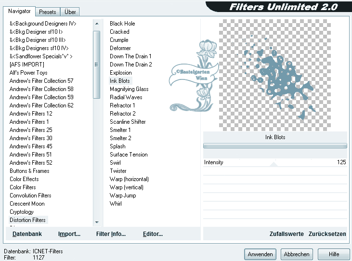The image size is (352, 261).
Task: Select the Swirl filter
Action: [x=115, y=163]
